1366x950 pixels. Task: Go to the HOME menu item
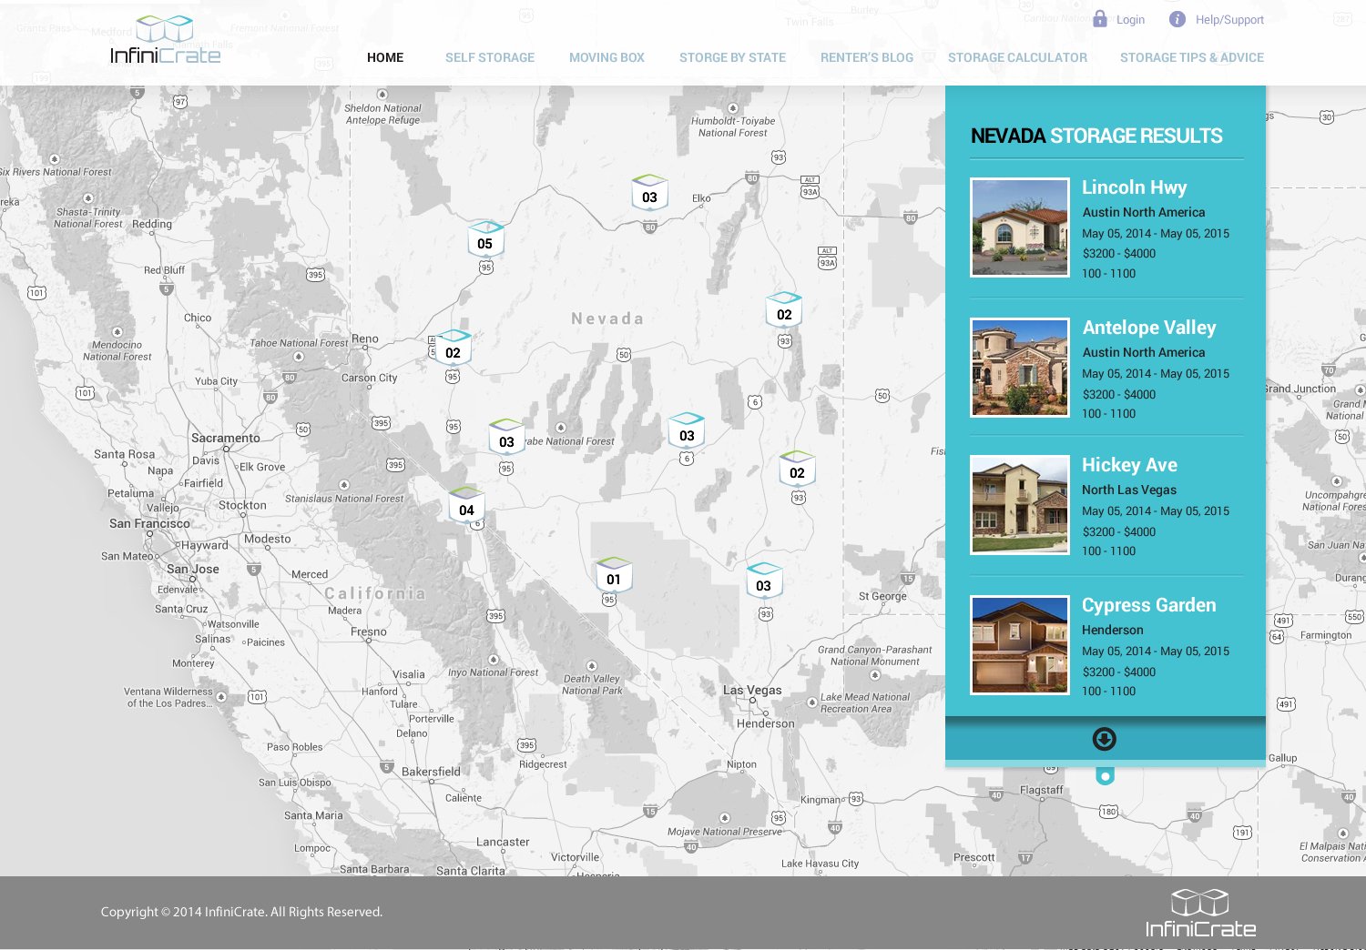tap(385, 57)
